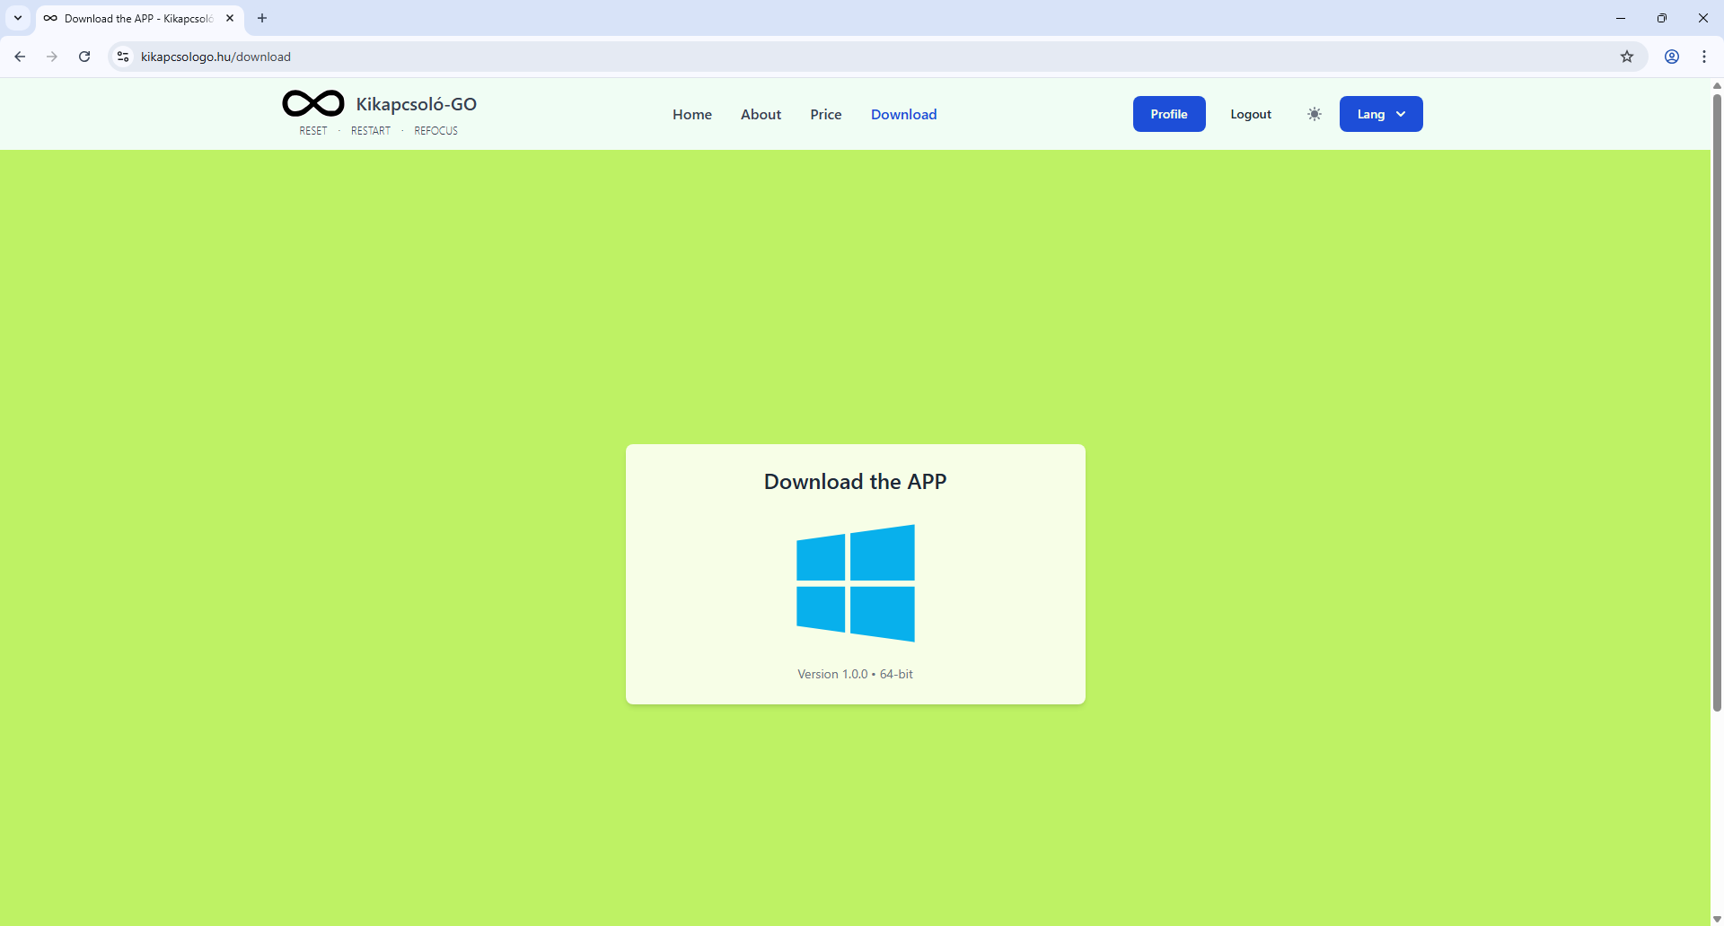The image size is (1724, 926).
Task: View site information icon in address bar
Action: pyautogui.click(x=124, y=57)
